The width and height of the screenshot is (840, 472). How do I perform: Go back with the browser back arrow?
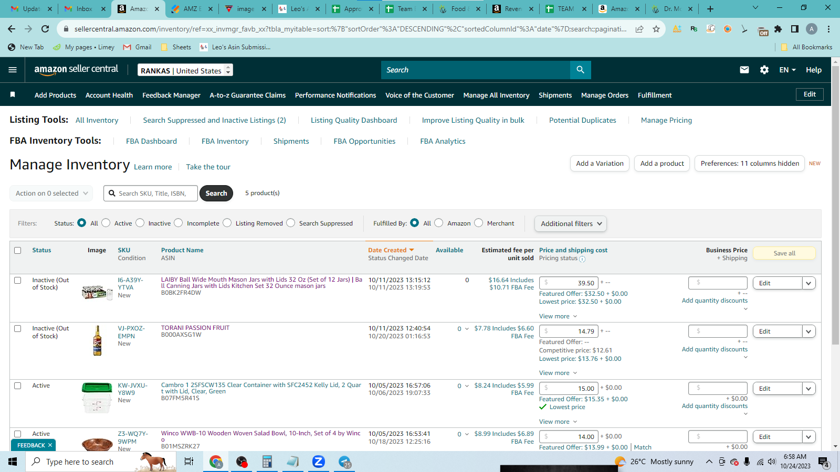(x=12, y=29)
